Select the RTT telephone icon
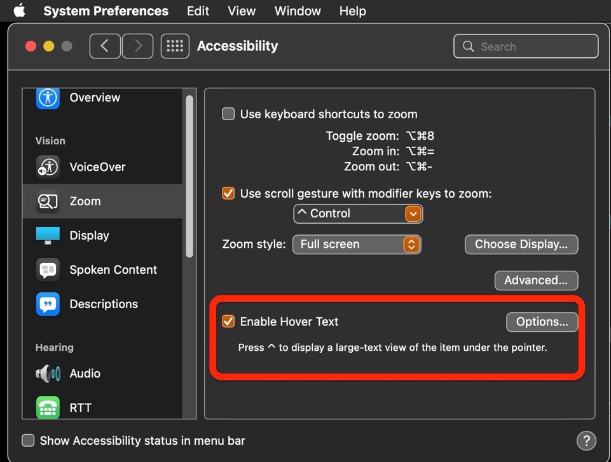 (48, 407)
